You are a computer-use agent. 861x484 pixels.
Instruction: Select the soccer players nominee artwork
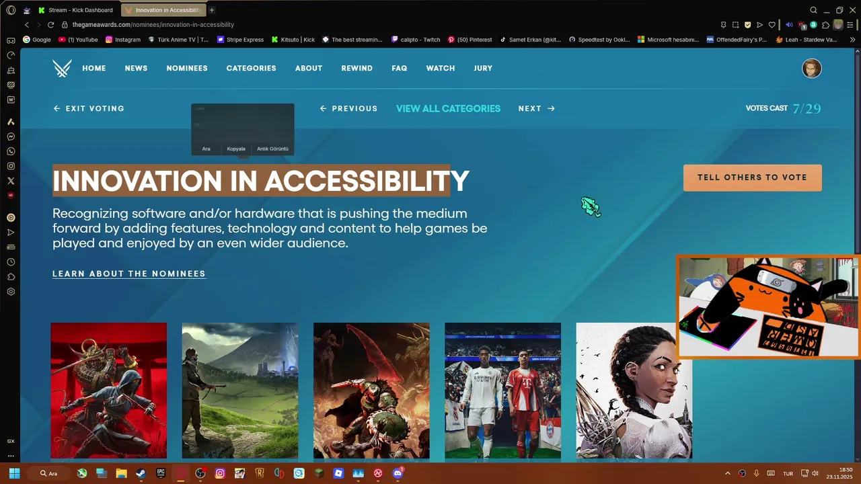(x=502, y=391)
